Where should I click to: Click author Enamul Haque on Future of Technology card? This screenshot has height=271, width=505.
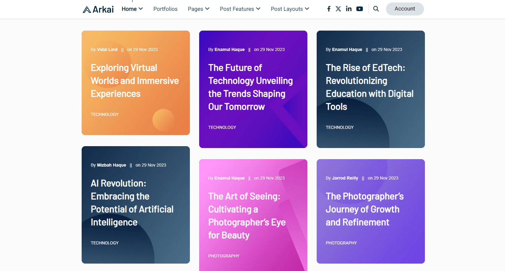[229, 49]
